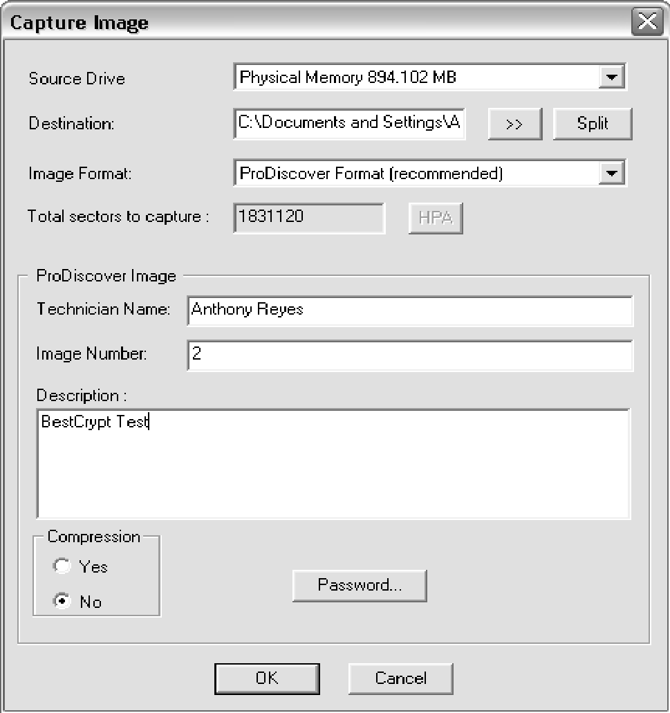670x713 pixels.
Task: Click the Image Number field
Action: (409, 355)
